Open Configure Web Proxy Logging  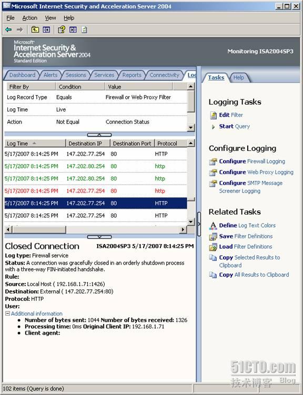pos(256,173)
